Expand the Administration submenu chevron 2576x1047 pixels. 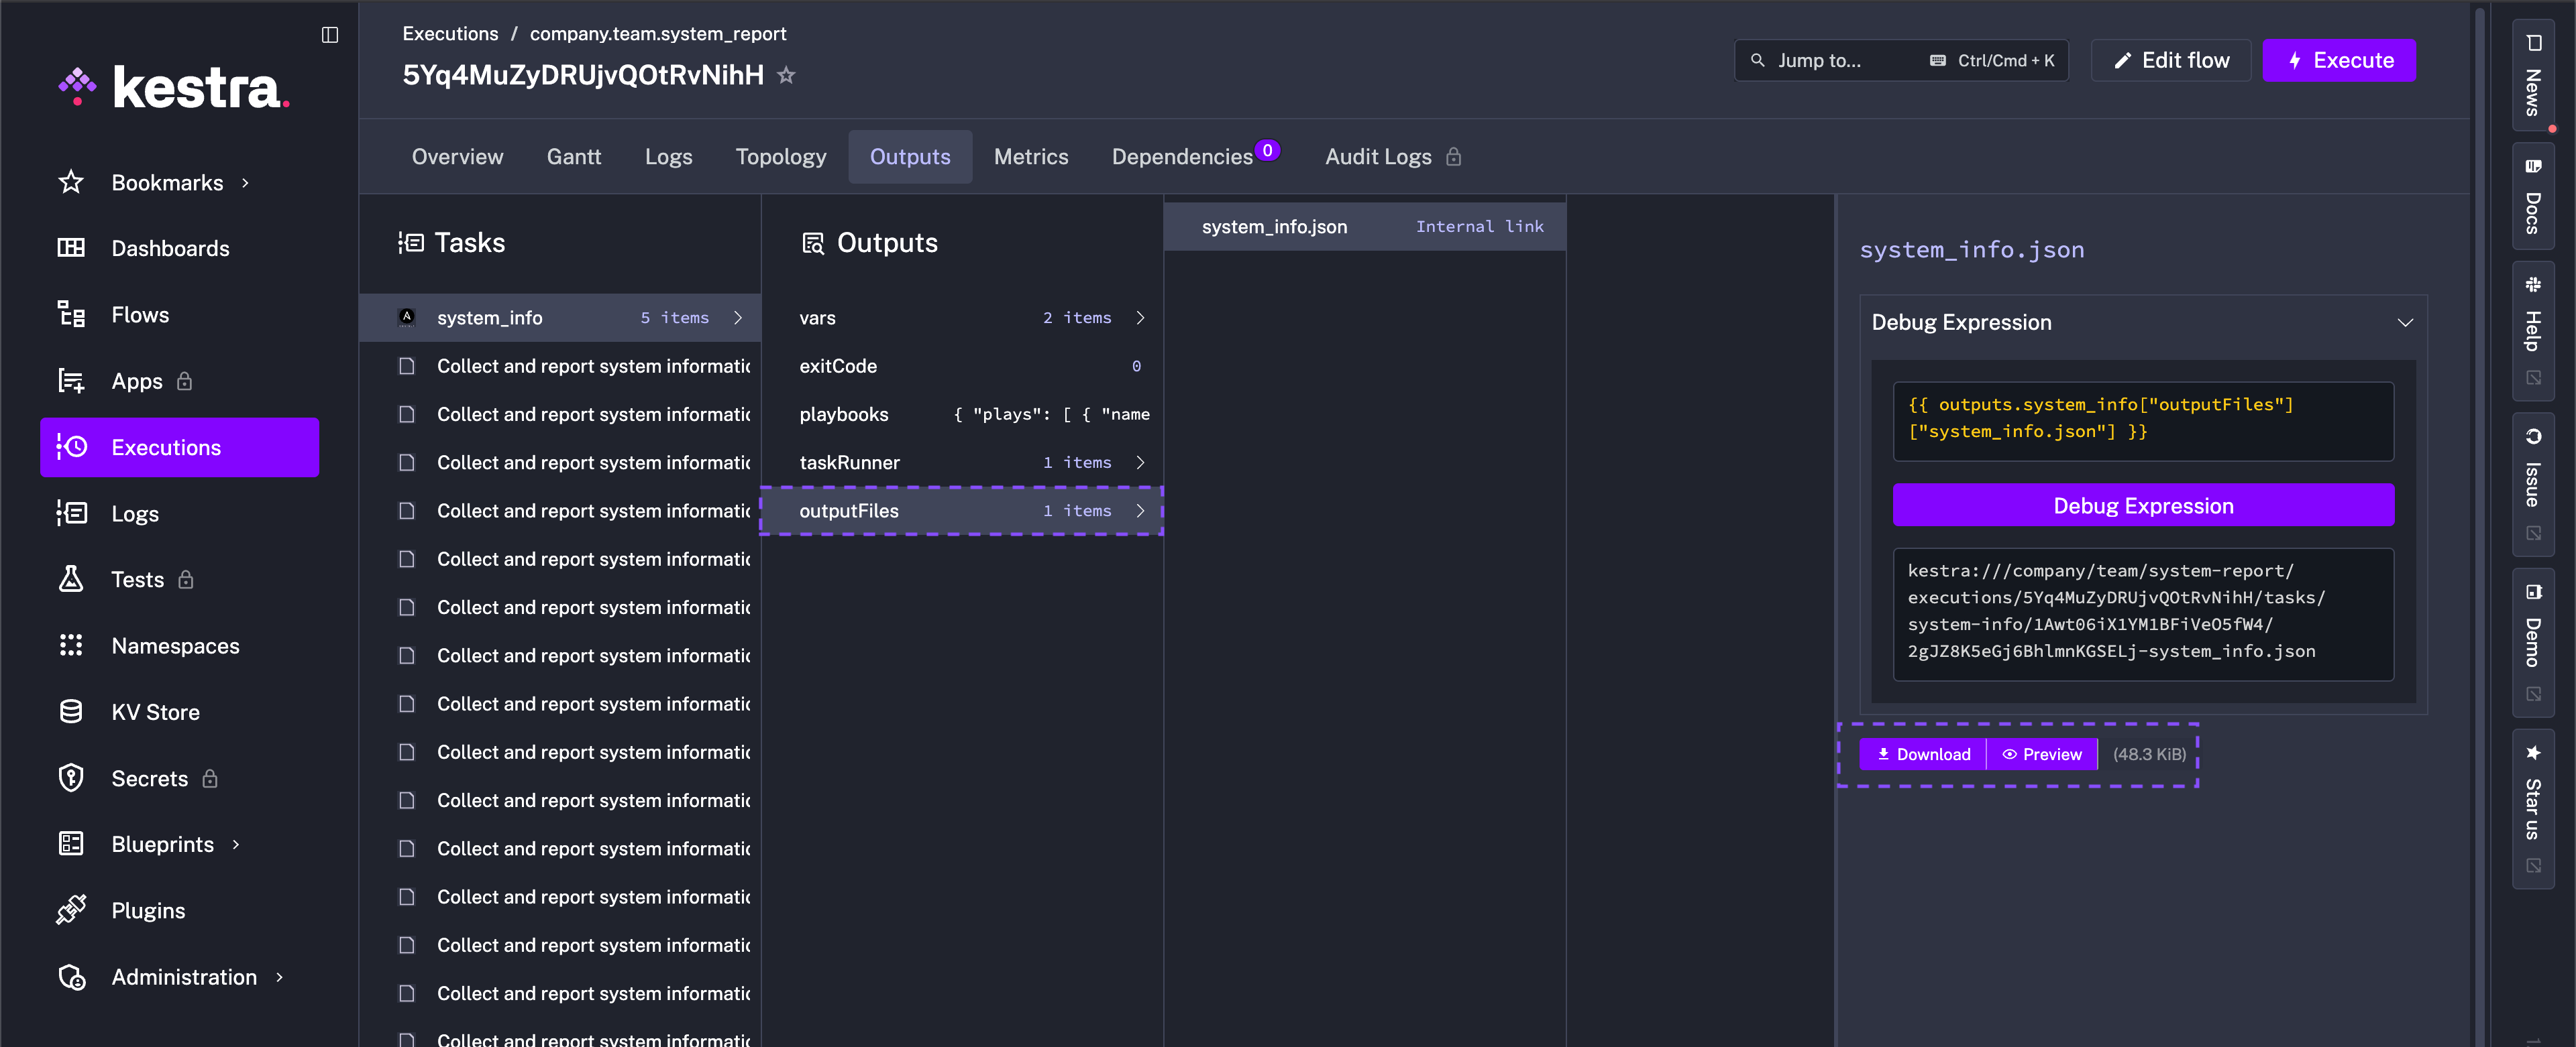pyautogui.click(x=279, y=977)
